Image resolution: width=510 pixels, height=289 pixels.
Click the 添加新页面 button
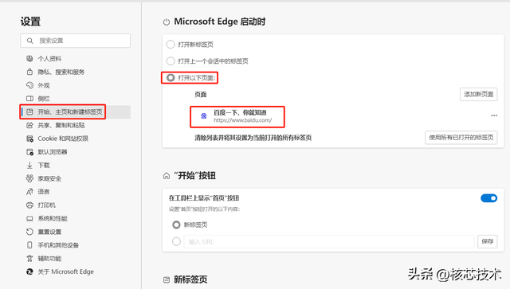[x=478, y=94]
